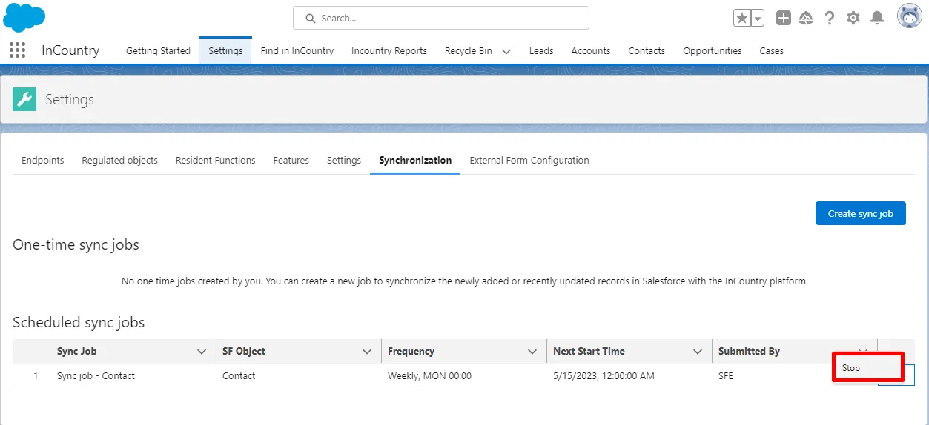Expand the favorites list dropdown arrow

point(758,18)
